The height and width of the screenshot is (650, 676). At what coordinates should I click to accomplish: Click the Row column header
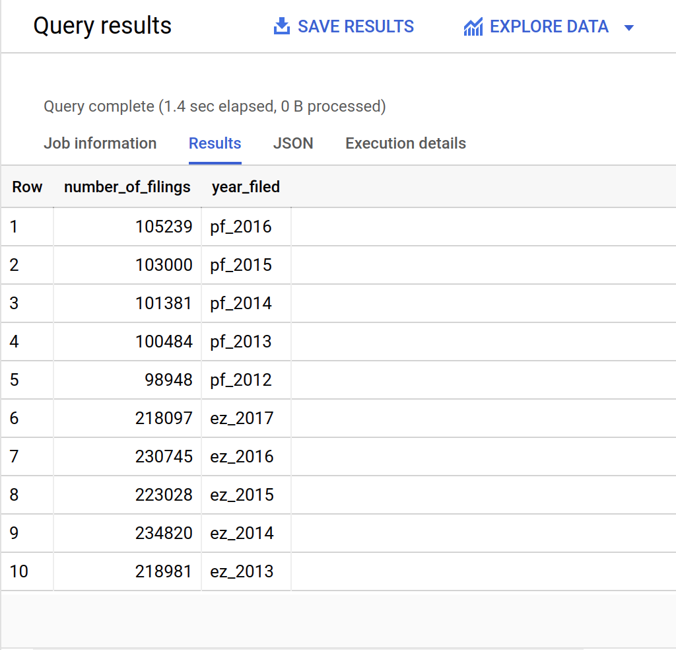[27, 187]
